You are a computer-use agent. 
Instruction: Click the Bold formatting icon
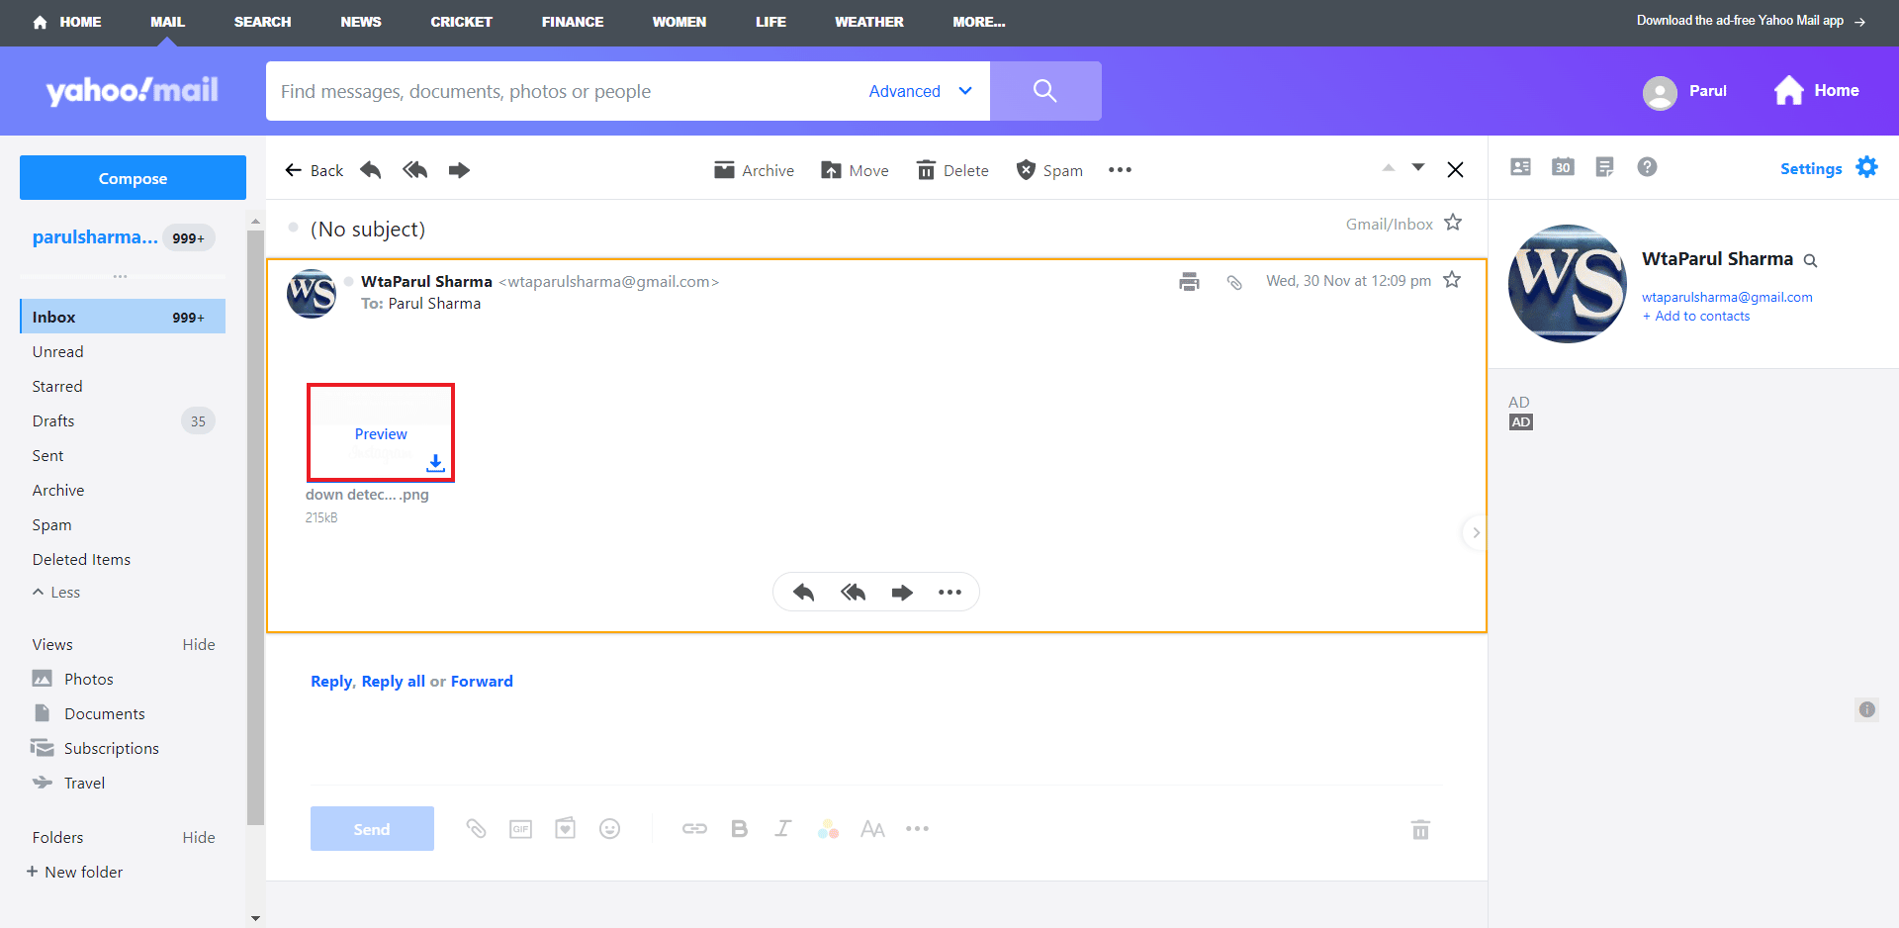click(739, 829)
